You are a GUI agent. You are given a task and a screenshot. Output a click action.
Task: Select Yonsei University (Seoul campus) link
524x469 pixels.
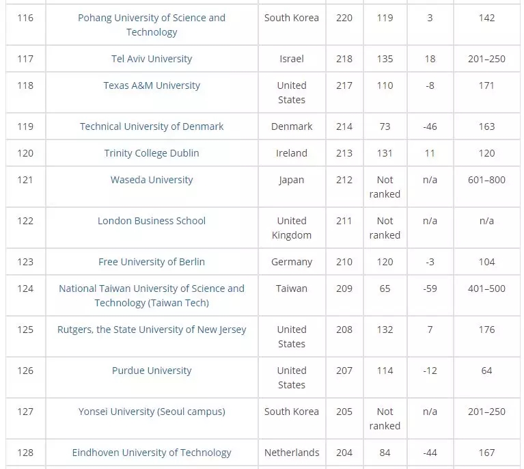point(152,412)
